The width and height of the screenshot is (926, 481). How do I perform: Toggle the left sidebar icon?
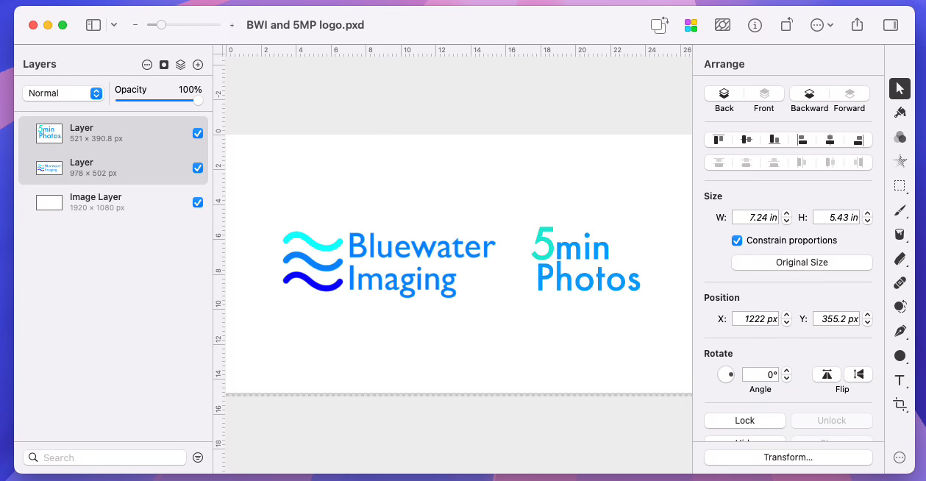pyautogui.click(x=93, y=25)
